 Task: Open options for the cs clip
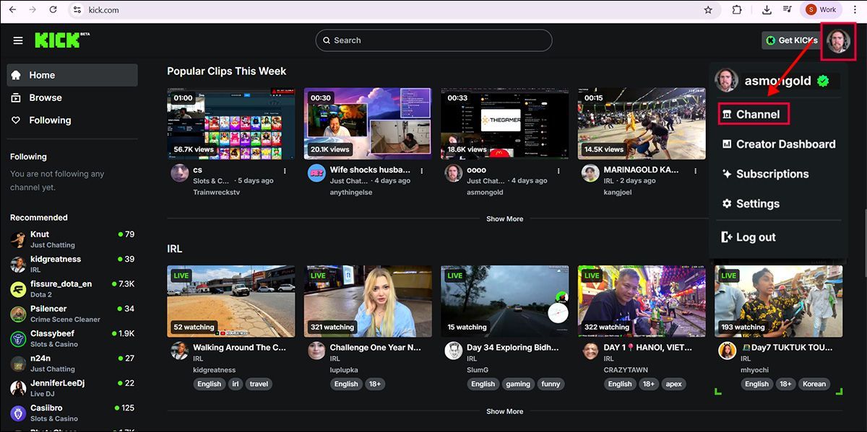pos(285,171)
